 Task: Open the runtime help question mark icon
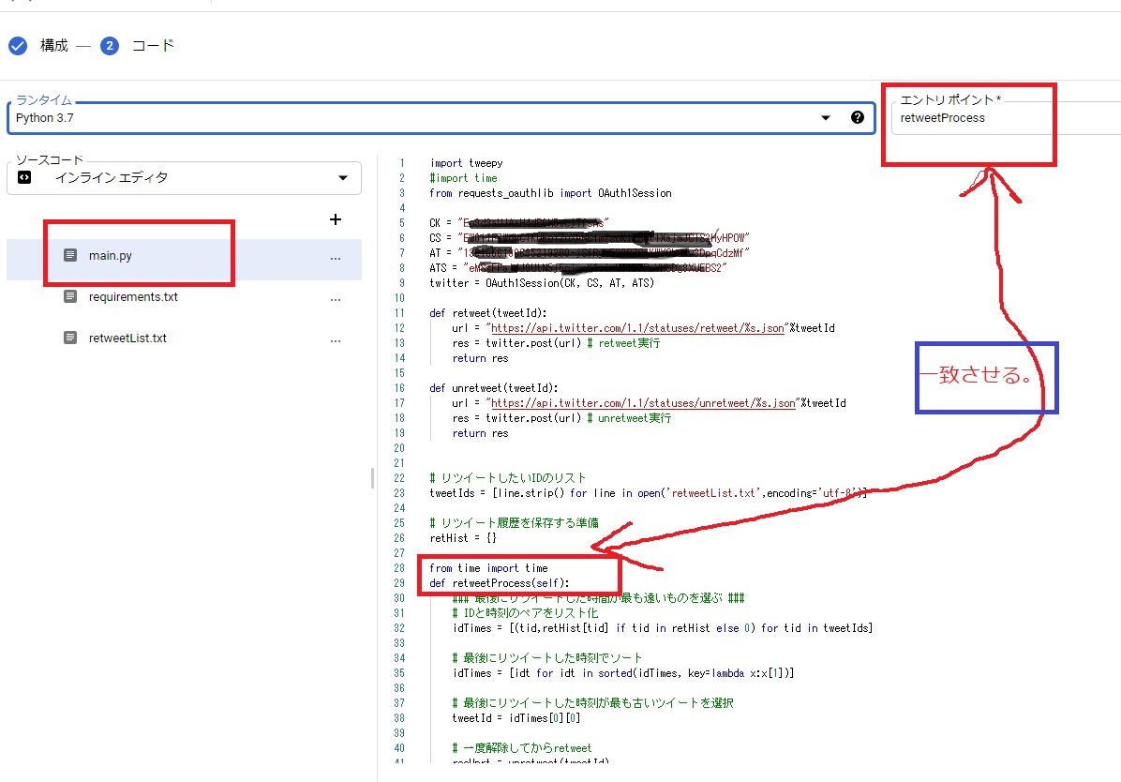click(x=858, y=117)
